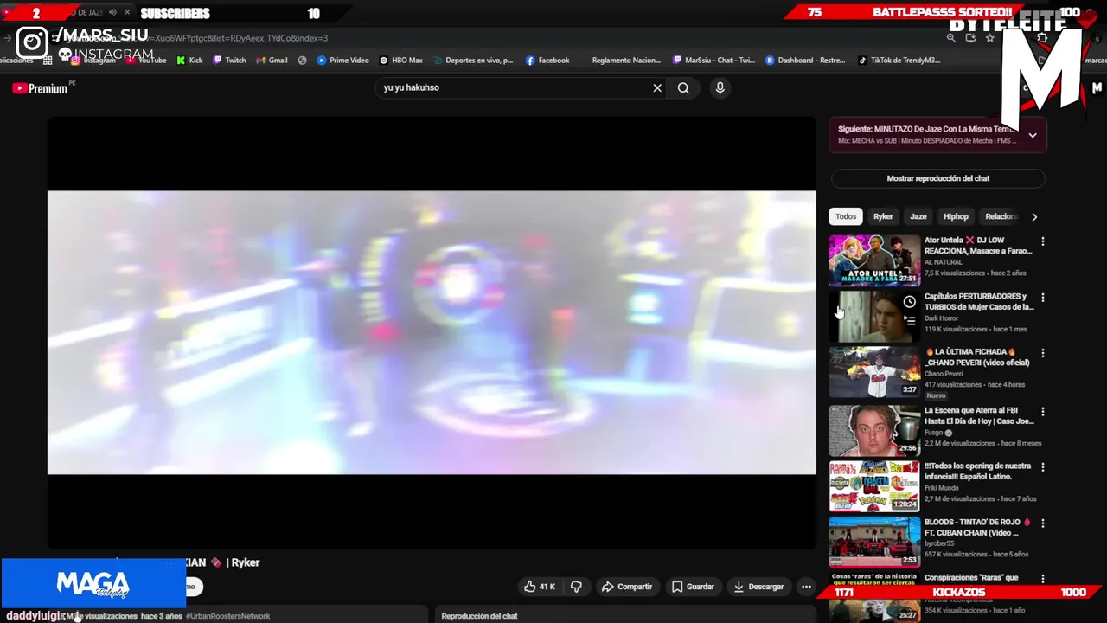Click the Compartir share button
Image resolution: width=1107 pixels, height=623 pixels.
[627, 587]
